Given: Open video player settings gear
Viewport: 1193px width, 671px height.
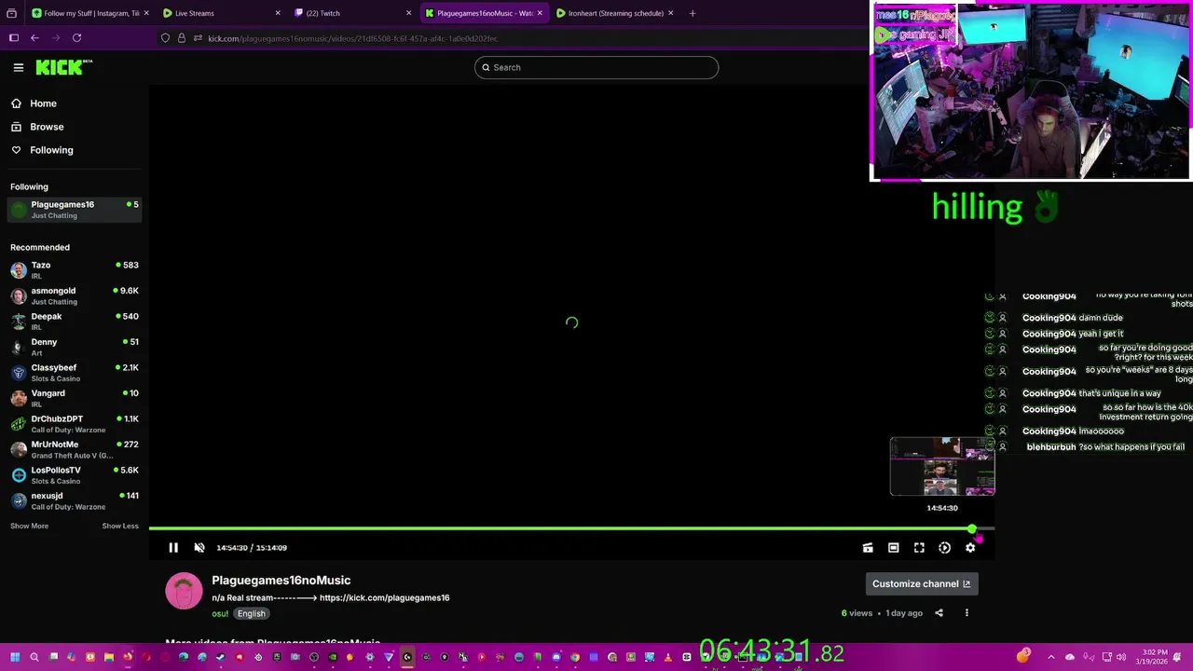Looking at the screenshot, I should (970, 548).
